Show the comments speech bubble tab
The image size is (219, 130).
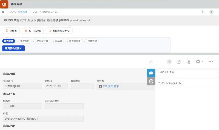(151, 73)
